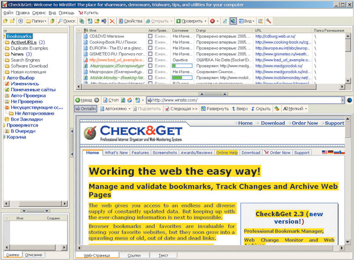354x260 pixels.
Task: Toggle auto-check box for Cooking-Book.RU row
Action: click(x=150, y=42)
